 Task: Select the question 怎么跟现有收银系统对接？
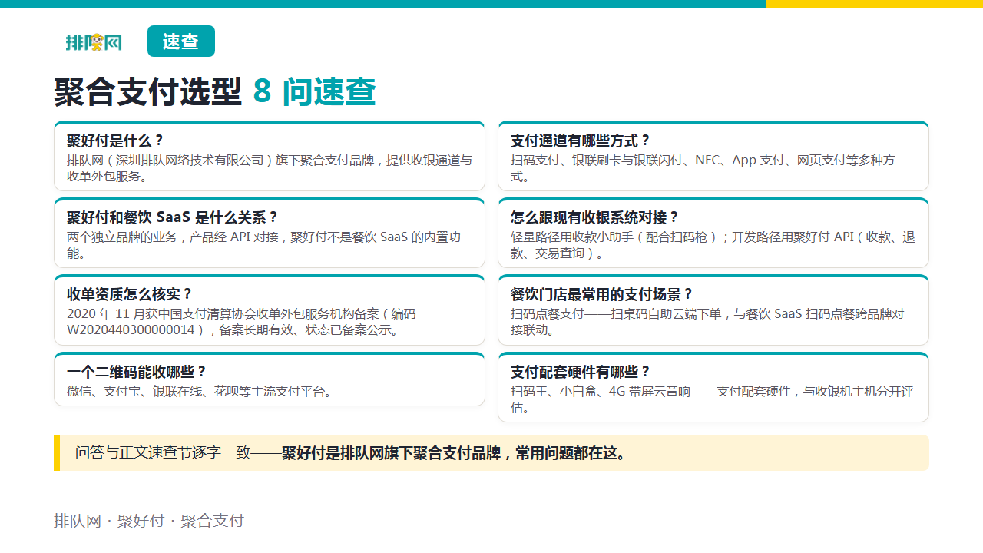coord(595,217)
